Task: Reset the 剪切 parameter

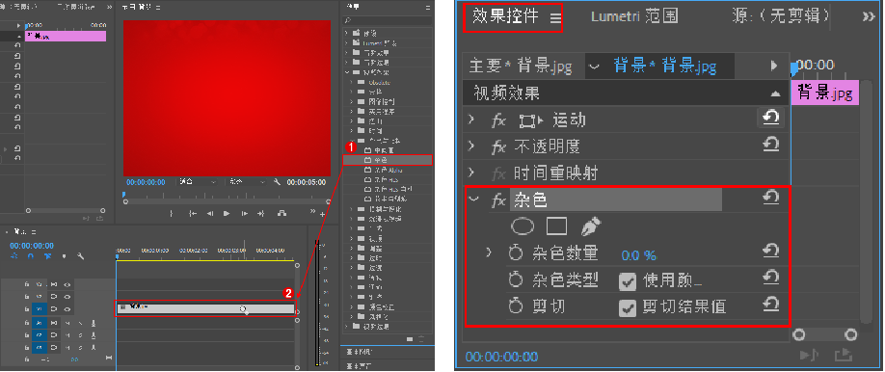Action: [770, 305]
